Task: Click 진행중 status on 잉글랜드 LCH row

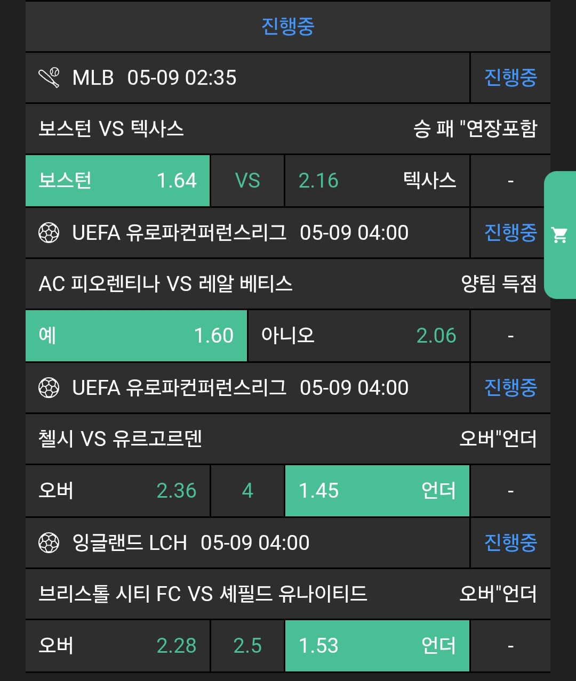Action: (510, 543)
